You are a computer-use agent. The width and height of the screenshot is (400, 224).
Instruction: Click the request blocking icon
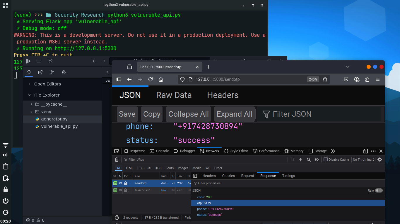pos(317,160)
